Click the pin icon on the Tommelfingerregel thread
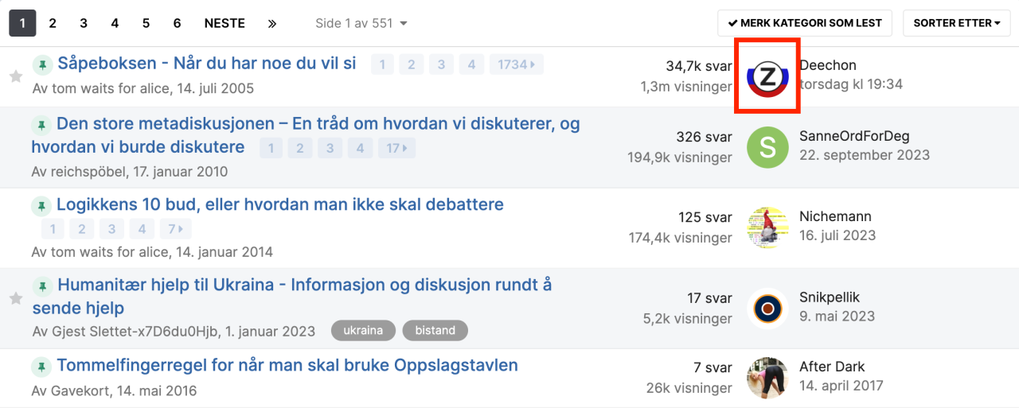The height and width of the screenshot is (408, 1019). coord(41,367)
